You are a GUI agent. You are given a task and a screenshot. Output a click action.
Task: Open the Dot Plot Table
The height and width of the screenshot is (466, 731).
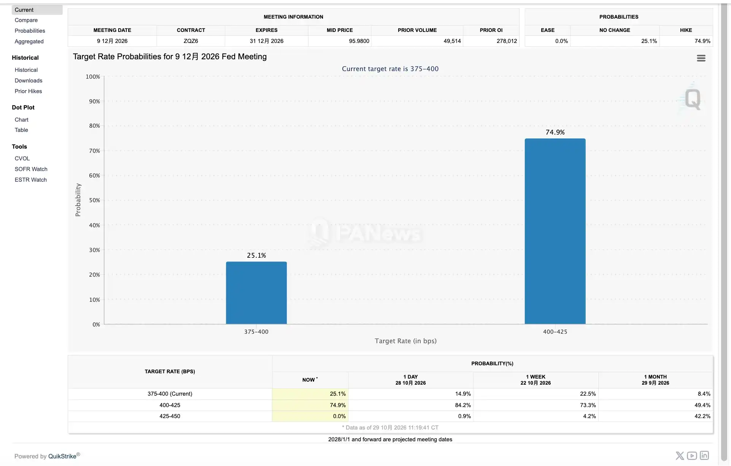tap(21, 130)
